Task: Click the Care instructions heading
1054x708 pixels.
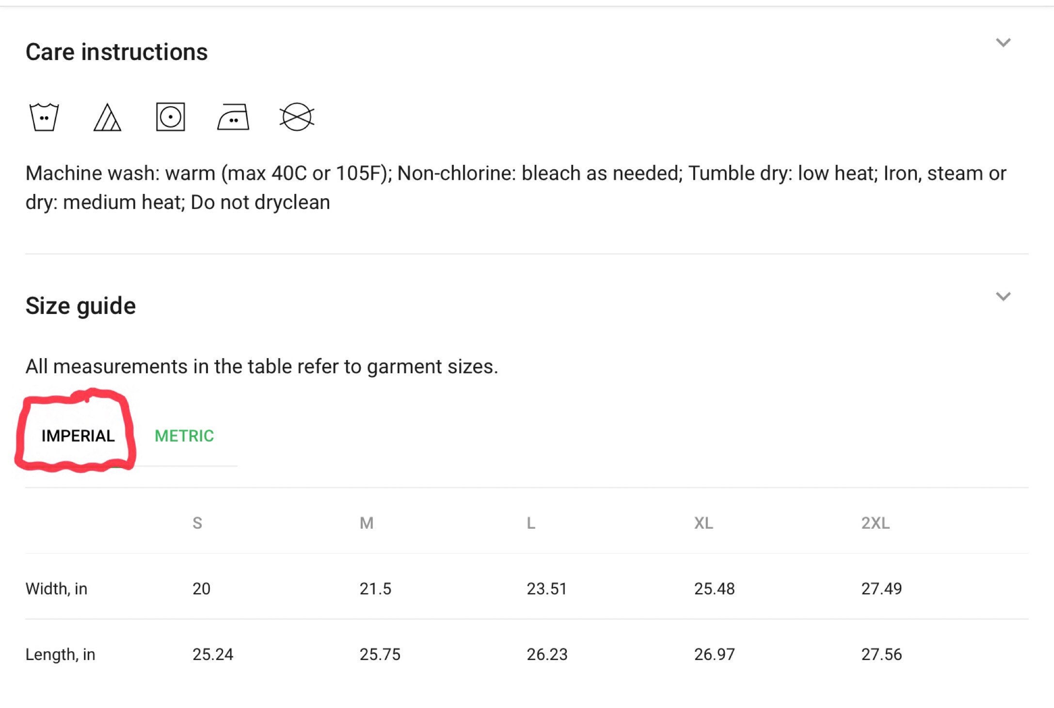Action: coord(116,52)
